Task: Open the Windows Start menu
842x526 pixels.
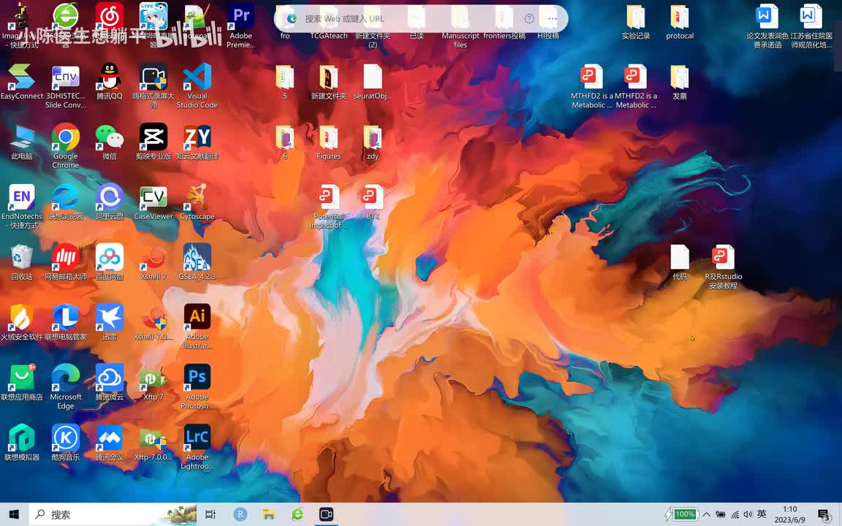Action: click(14, 515)
